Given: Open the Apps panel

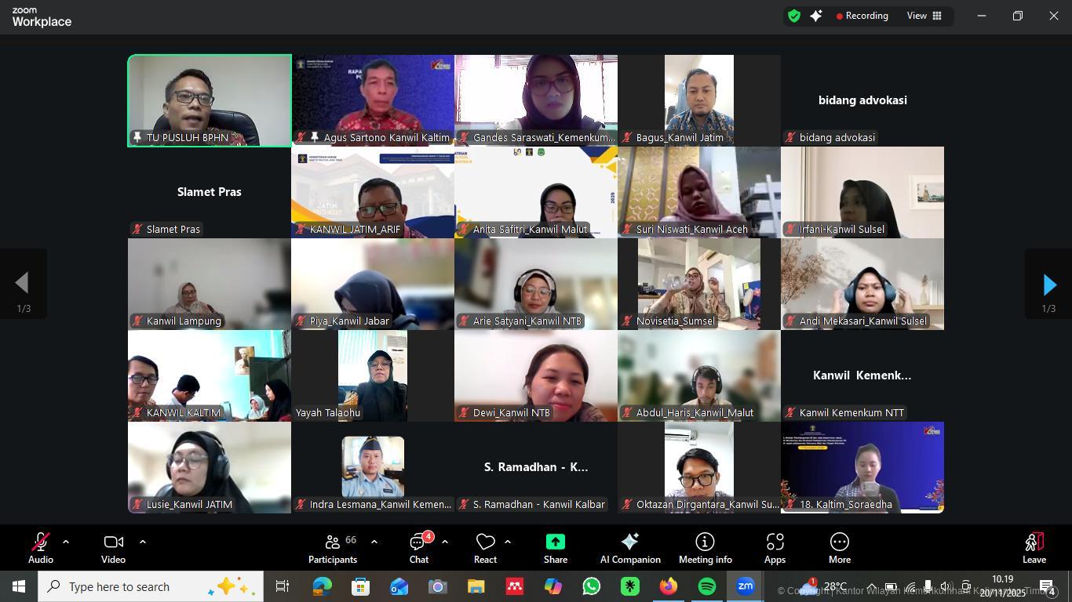Looking at the screenshot, I should point(775,548).
